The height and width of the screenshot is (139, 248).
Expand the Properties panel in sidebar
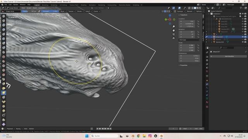pyautogui.click(x=183, y=65)
